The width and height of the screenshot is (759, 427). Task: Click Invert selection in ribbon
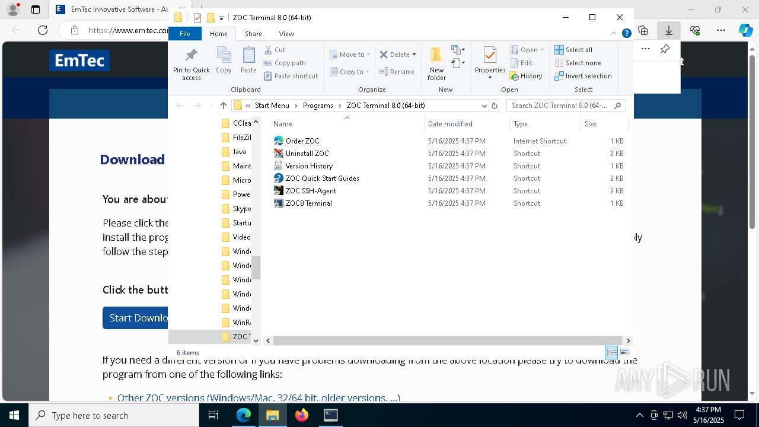point(583,76)
